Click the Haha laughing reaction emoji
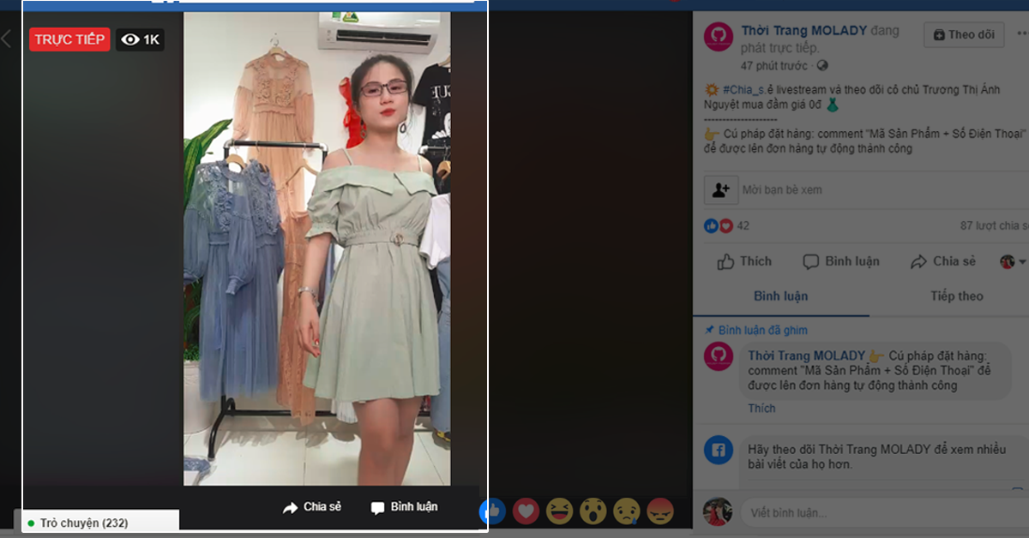This screenshot has width=1029, height=538. click(559, 511)
